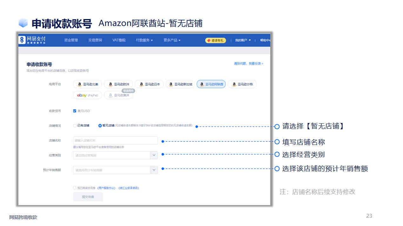
Task: Open the 遇到问题，我要反馈 link
Action: 249,64
